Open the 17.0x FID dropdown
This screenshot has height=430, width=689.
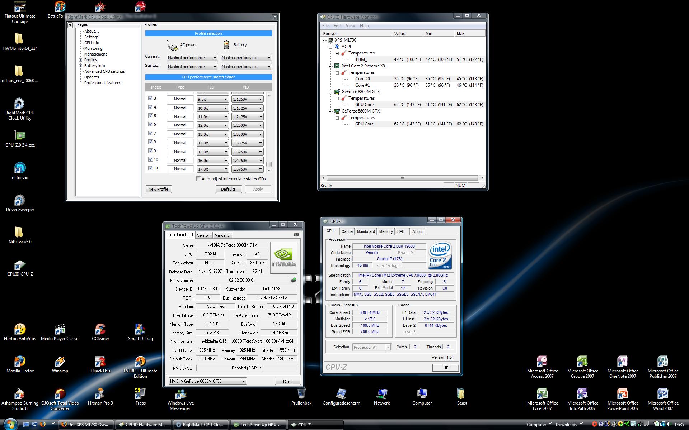click(x=212, y=169)
